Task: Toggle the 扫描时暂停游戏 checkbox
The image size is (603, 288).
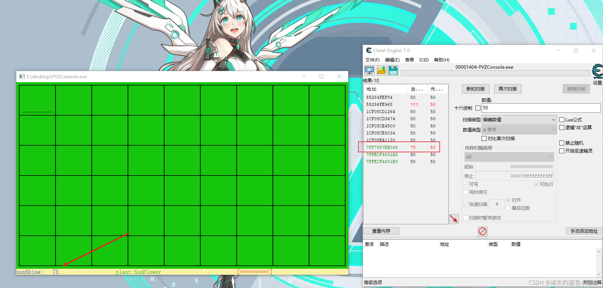Action: (x=465, y=218)
